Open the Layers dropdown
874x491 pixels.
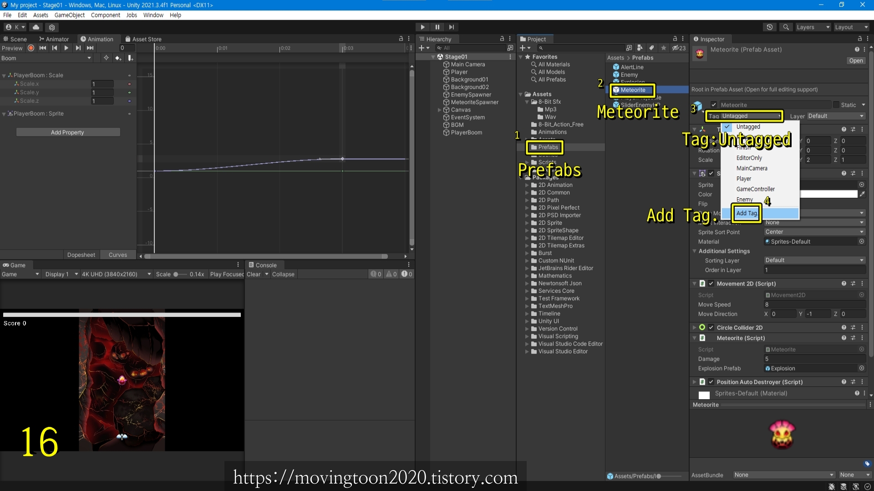tap(813, 27)
